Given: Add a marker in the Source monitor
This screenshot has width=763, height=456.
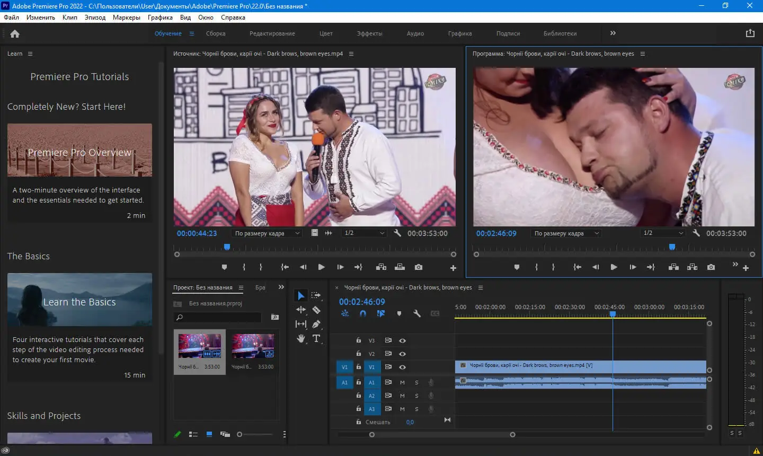Looking at the screenshot, I should [x=224, y=267].
